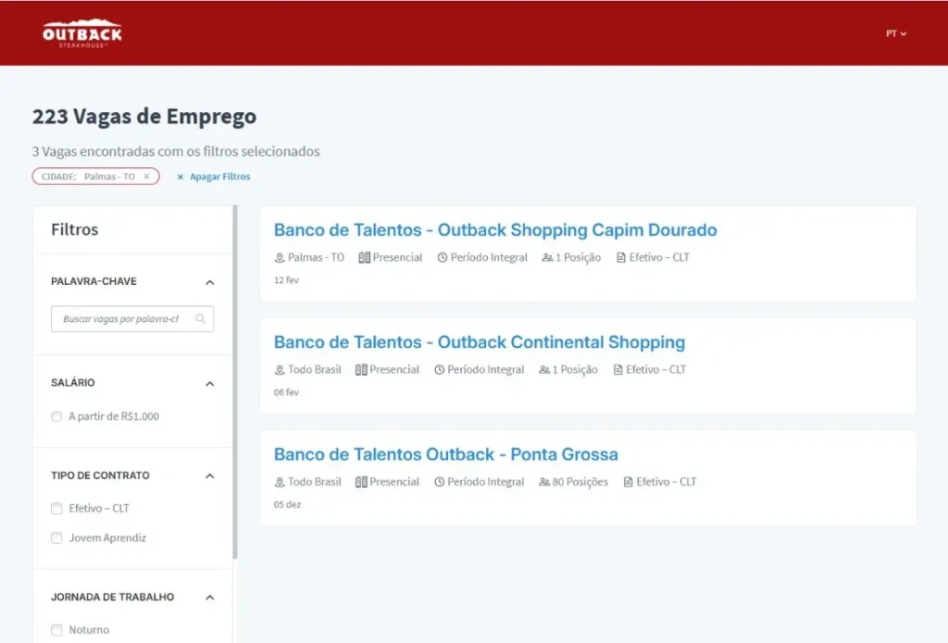The image size is (948, 643).
Task: Remove the Palmas - TO city filter chip
Action: pos(146,177)
